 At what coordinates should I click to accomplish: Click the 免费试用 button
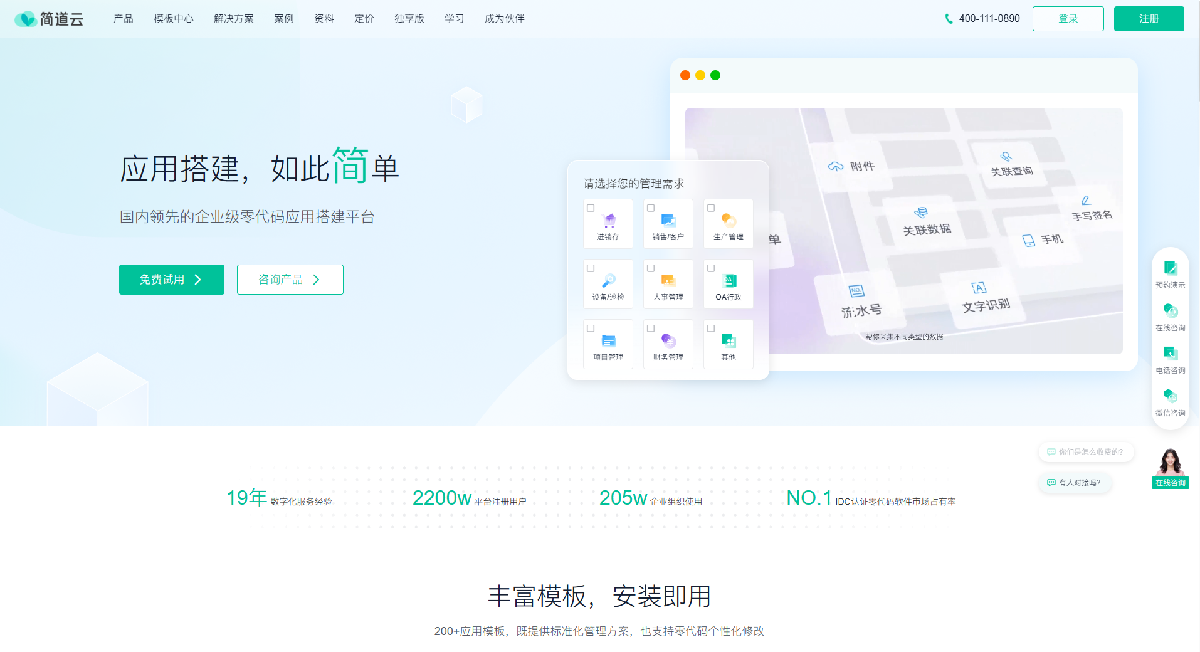coord(172,280)
